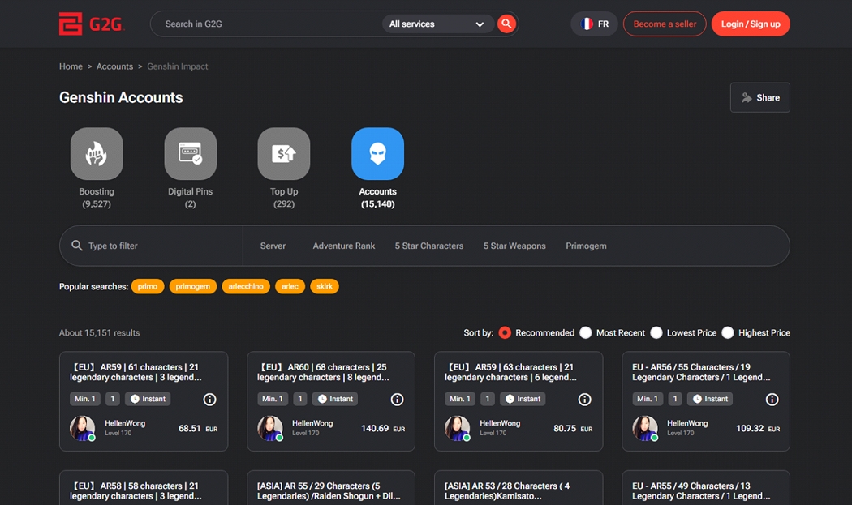Click Instant badge on AR56 55 Characters offer
This screenshot has width=852, height=505.
[x=710, y=399]
